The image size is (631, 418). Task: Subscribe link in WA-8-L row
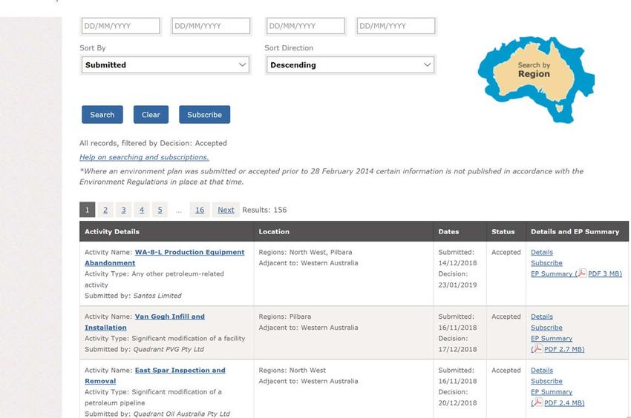pos(546,263)
